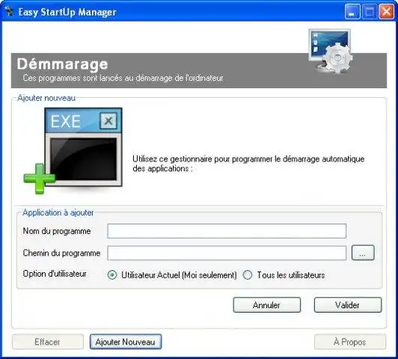Click the 'Nom du programme' label
The image size is (398, 359).
[x=57, y=231]
